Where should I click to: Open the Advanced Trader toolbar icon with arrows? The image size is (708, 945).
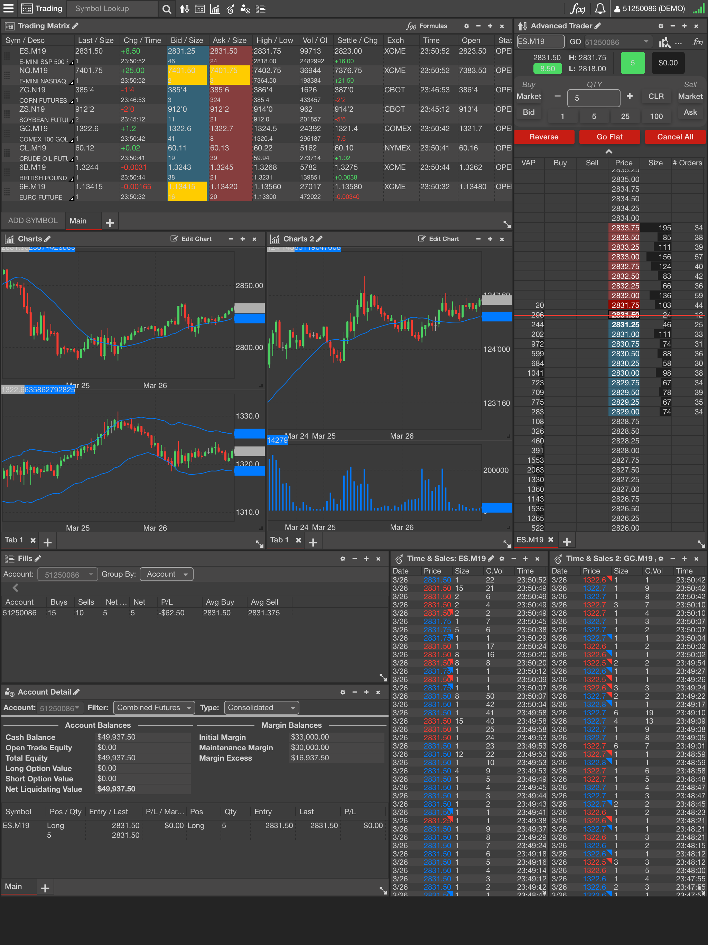[x=185, y=9]
